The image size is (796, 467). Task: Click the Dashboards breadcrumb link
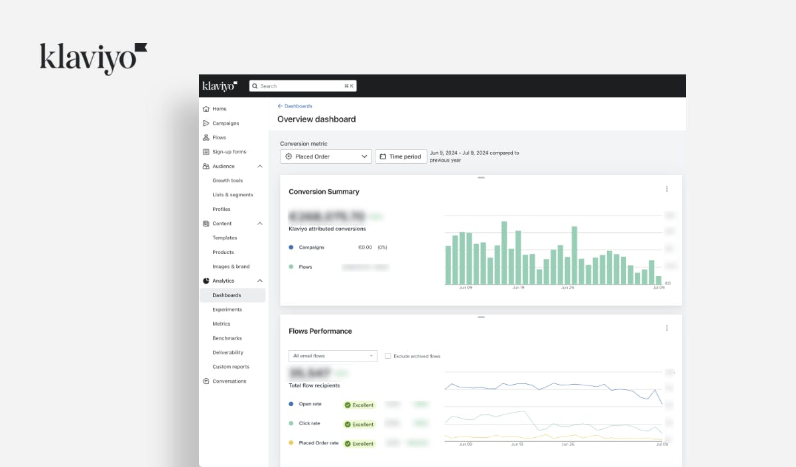(x=298, y=106)
